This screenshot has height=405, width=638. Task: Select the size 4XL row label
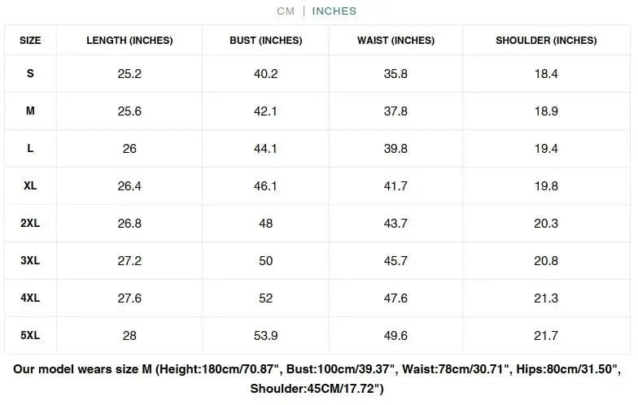pyautogui.click(x=30, y=298)
